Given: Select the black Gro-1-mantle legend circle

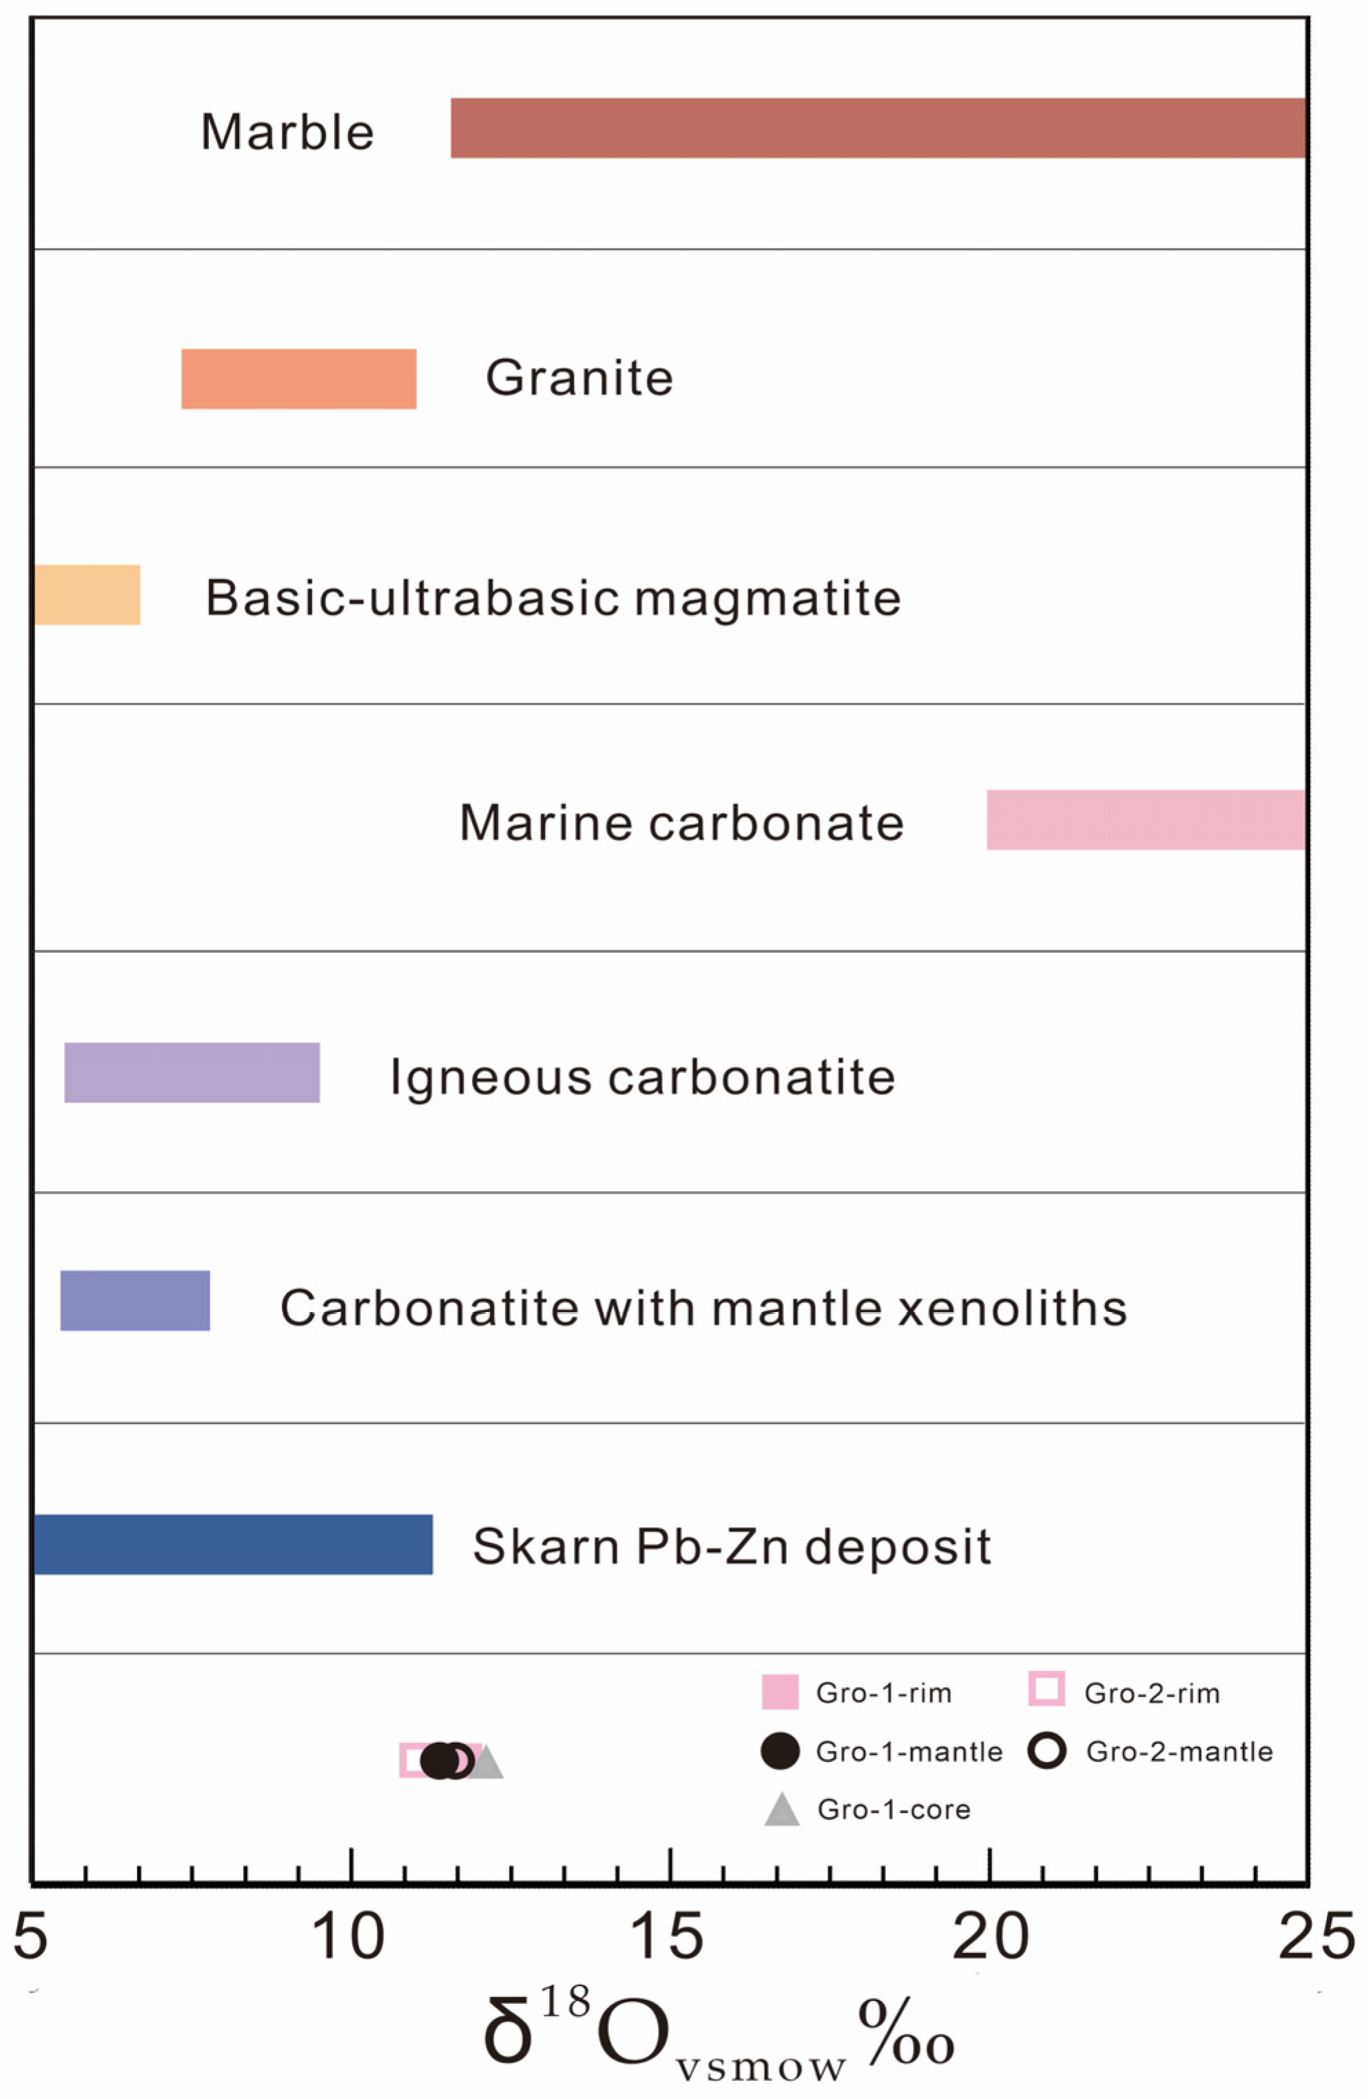Looking at the screenshot, I should point(779,1750).
